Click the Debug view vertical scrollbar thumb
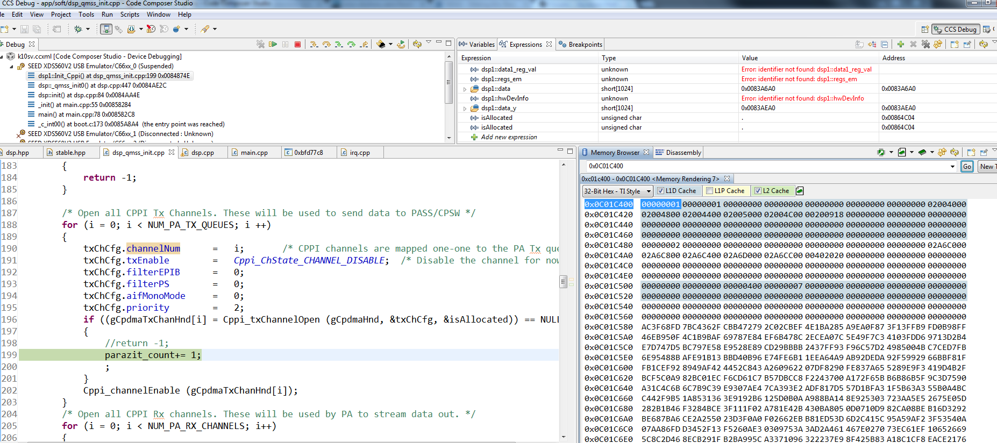 448,82
